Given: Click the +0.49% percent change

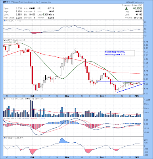Looking at the screenshot, I should tap(138, 8).
